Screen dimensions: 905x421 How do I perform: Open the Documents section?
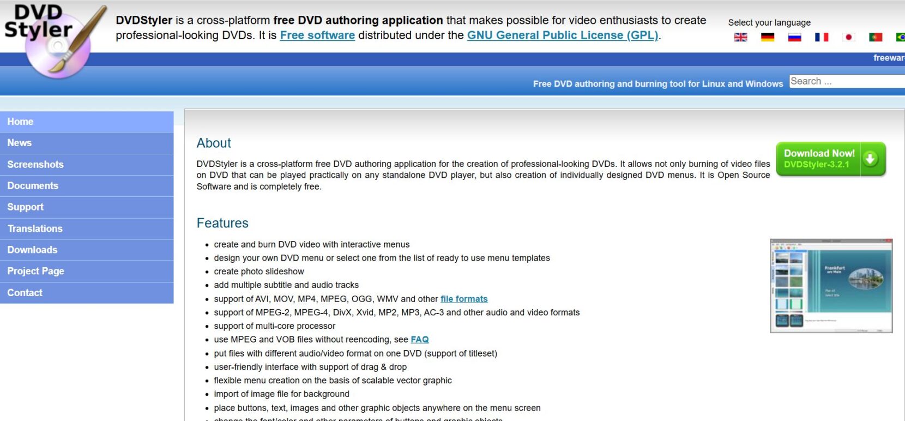tap(87, 185)
